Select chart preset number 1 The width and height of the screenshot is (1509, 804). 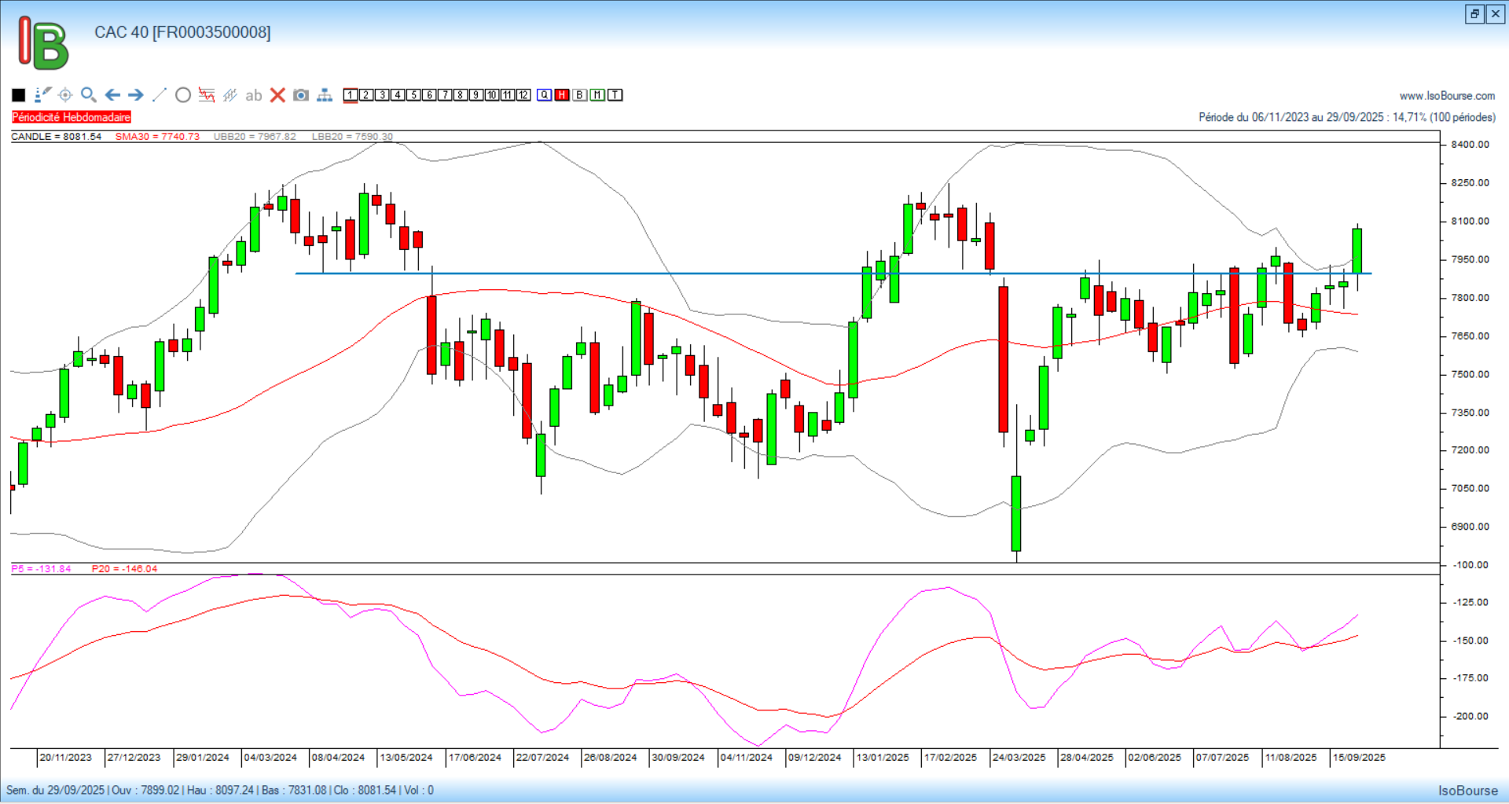point(351,95)
